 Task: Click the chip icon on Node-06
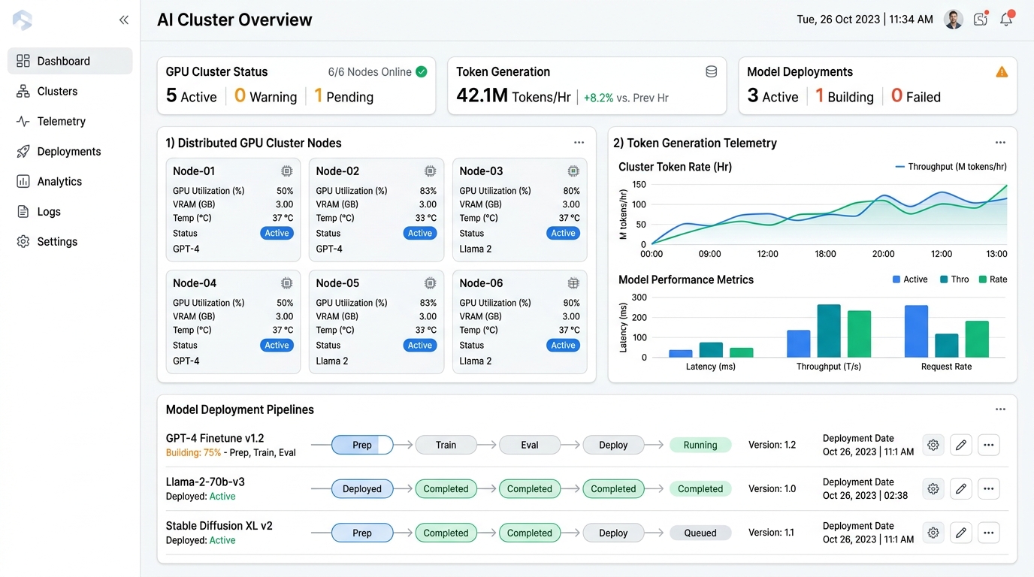click(573, 283)
